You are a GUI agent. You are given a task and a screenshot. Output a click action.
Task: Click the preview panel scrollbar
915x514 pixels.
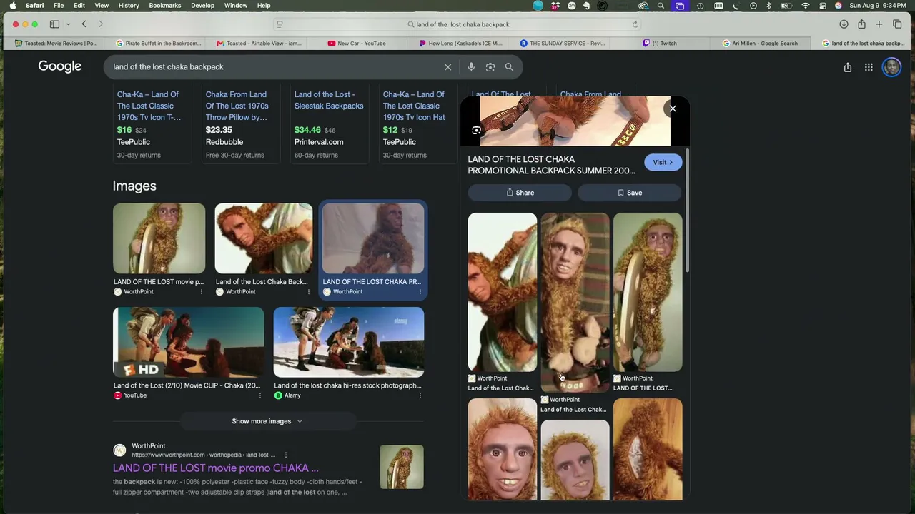687,211
